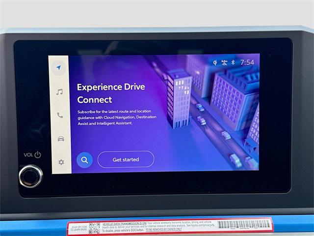Open the Music note icon in sidebar

[59, 92]
